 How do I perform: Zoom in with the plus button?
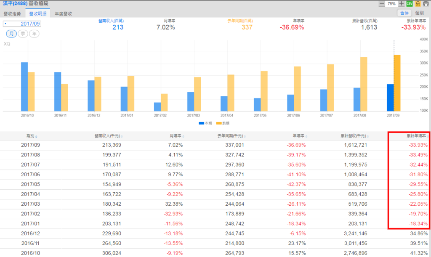[401, 4]
